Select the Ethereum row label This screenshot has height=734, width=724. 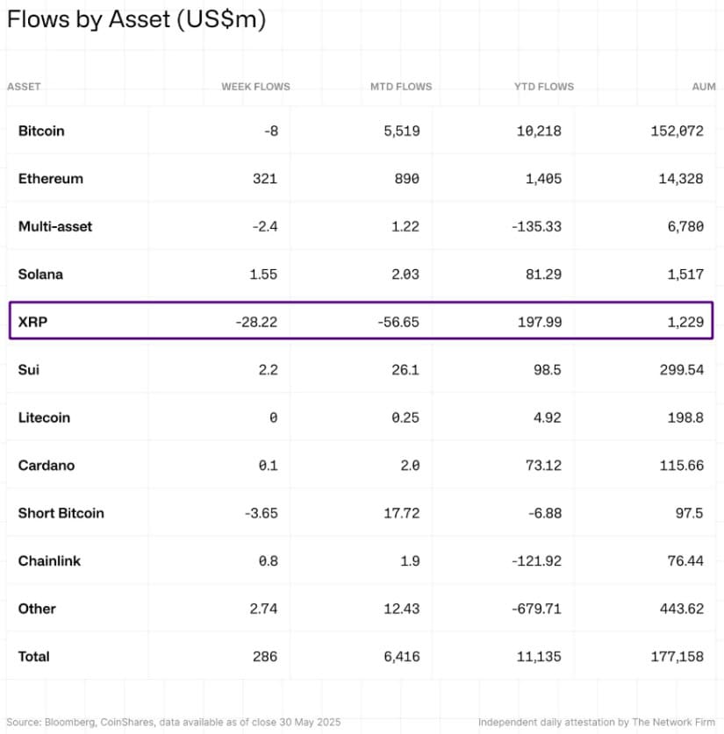[x=51, y=179]
